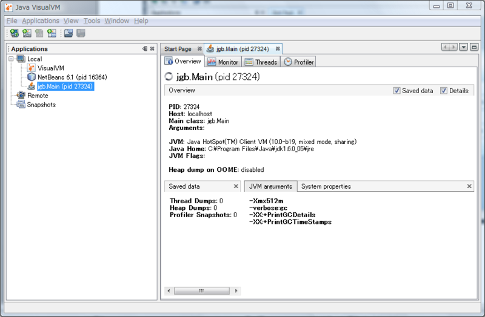
Task: Open the Help menu
Action: click(141, 21)
